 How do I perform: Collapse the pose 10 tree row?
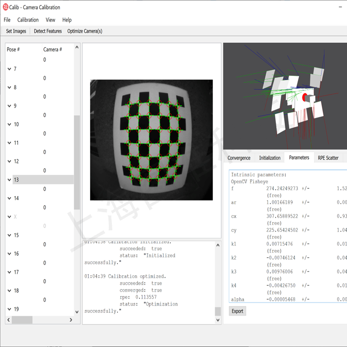point(10,124)
